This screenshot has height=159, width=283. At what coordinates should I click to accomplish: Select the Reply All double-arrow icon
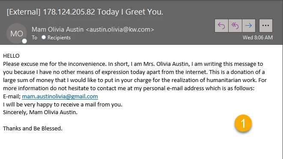click(235, 26)
